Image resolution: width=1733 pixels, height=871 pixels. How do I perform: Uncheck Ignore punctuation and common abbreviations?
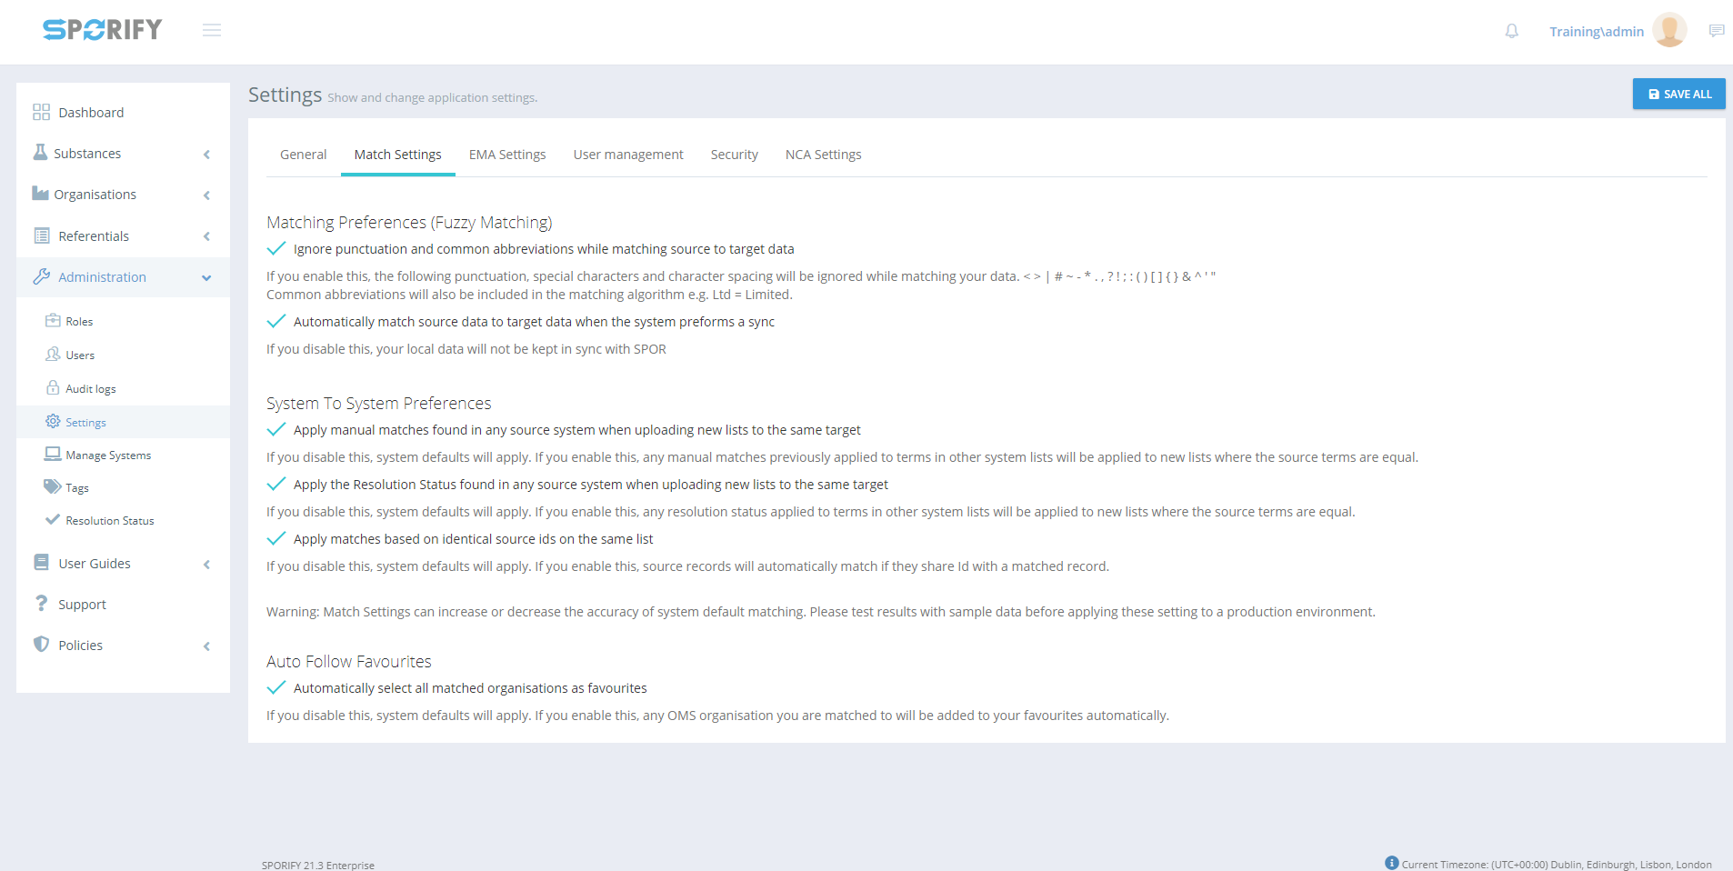click(x=276, y=249)
